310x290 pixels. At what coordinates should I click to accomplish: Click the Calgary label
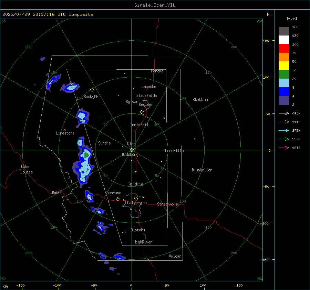point(134,203)
